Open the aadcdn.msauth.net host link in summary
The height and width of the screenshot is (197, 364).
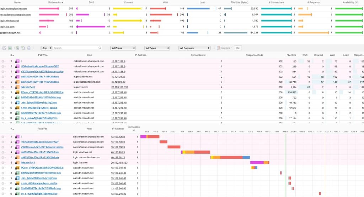click(10, 33)
